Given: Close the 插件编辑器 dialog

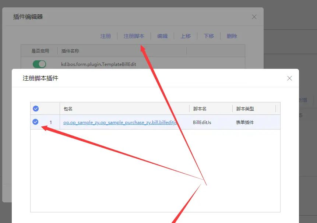Looking at the screenshot, I should 254,17.
